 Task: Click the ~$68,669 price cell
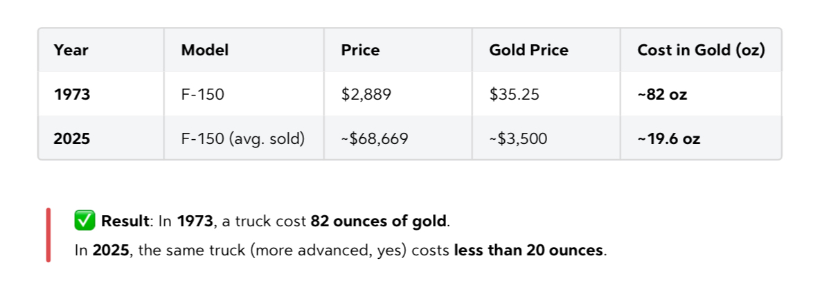[375, 138]
